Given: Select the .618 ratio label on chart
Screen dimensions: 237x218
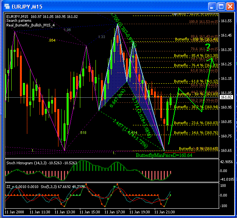Looking at the screenshot, I should 83,132.
